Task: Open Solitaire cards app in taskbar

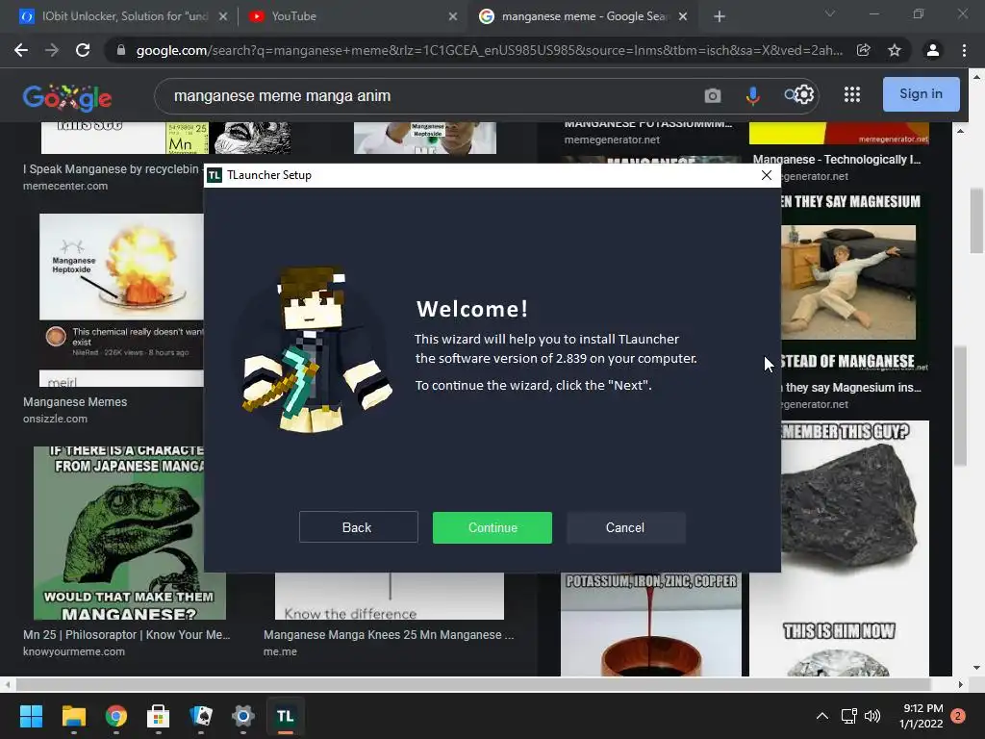Action: click(200, 716)
